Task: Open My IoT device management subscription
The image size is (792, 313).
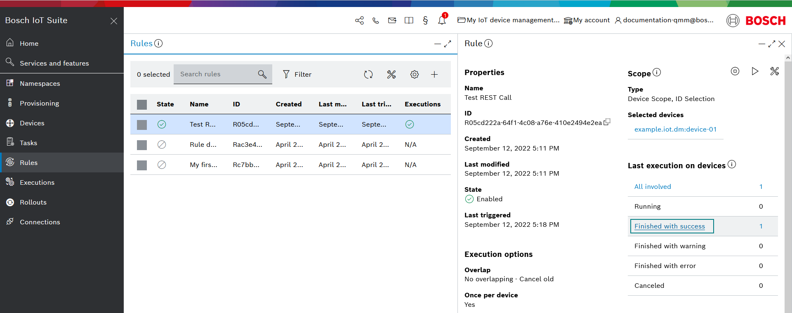Action: tap(509, 20)
